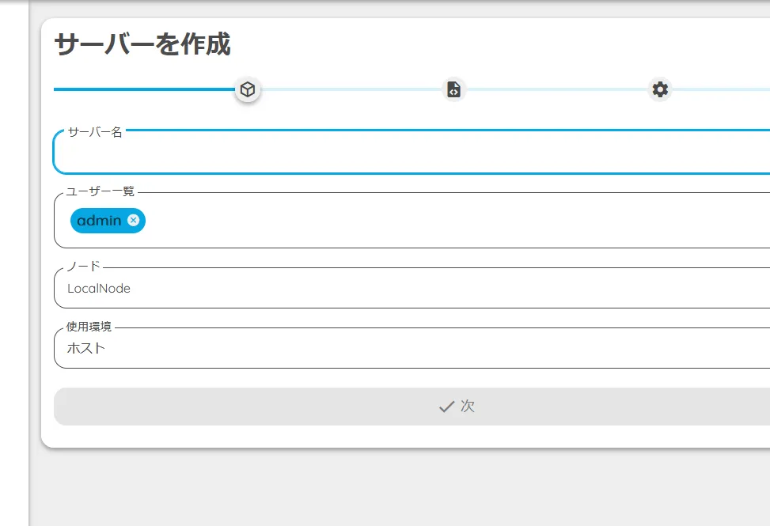Focus the サーバー名 input field
This screenshot has height=526, width=770.
pos(412,153)
